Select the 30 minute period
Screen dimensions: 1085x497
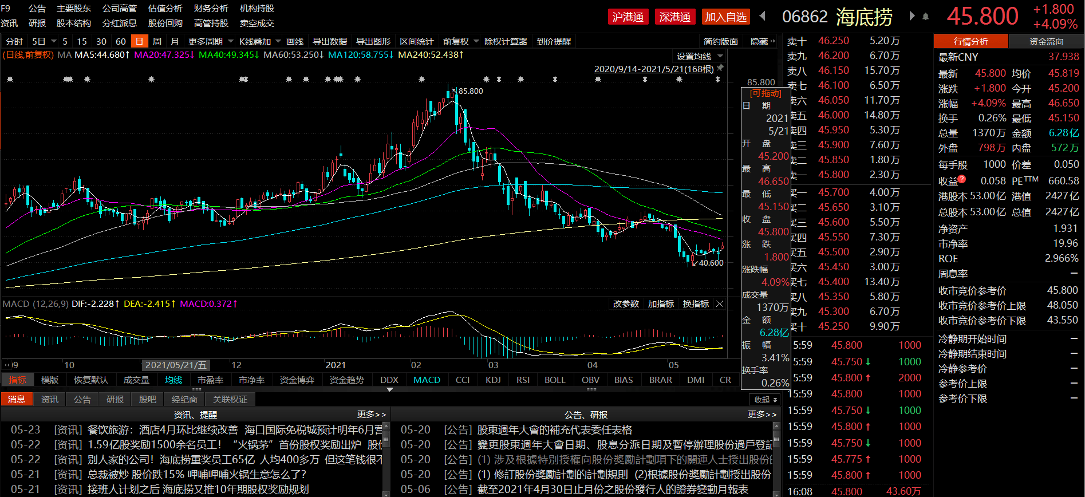101,41
